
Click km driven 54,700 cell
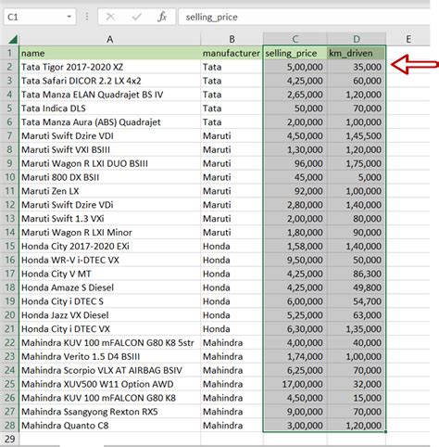357,301
